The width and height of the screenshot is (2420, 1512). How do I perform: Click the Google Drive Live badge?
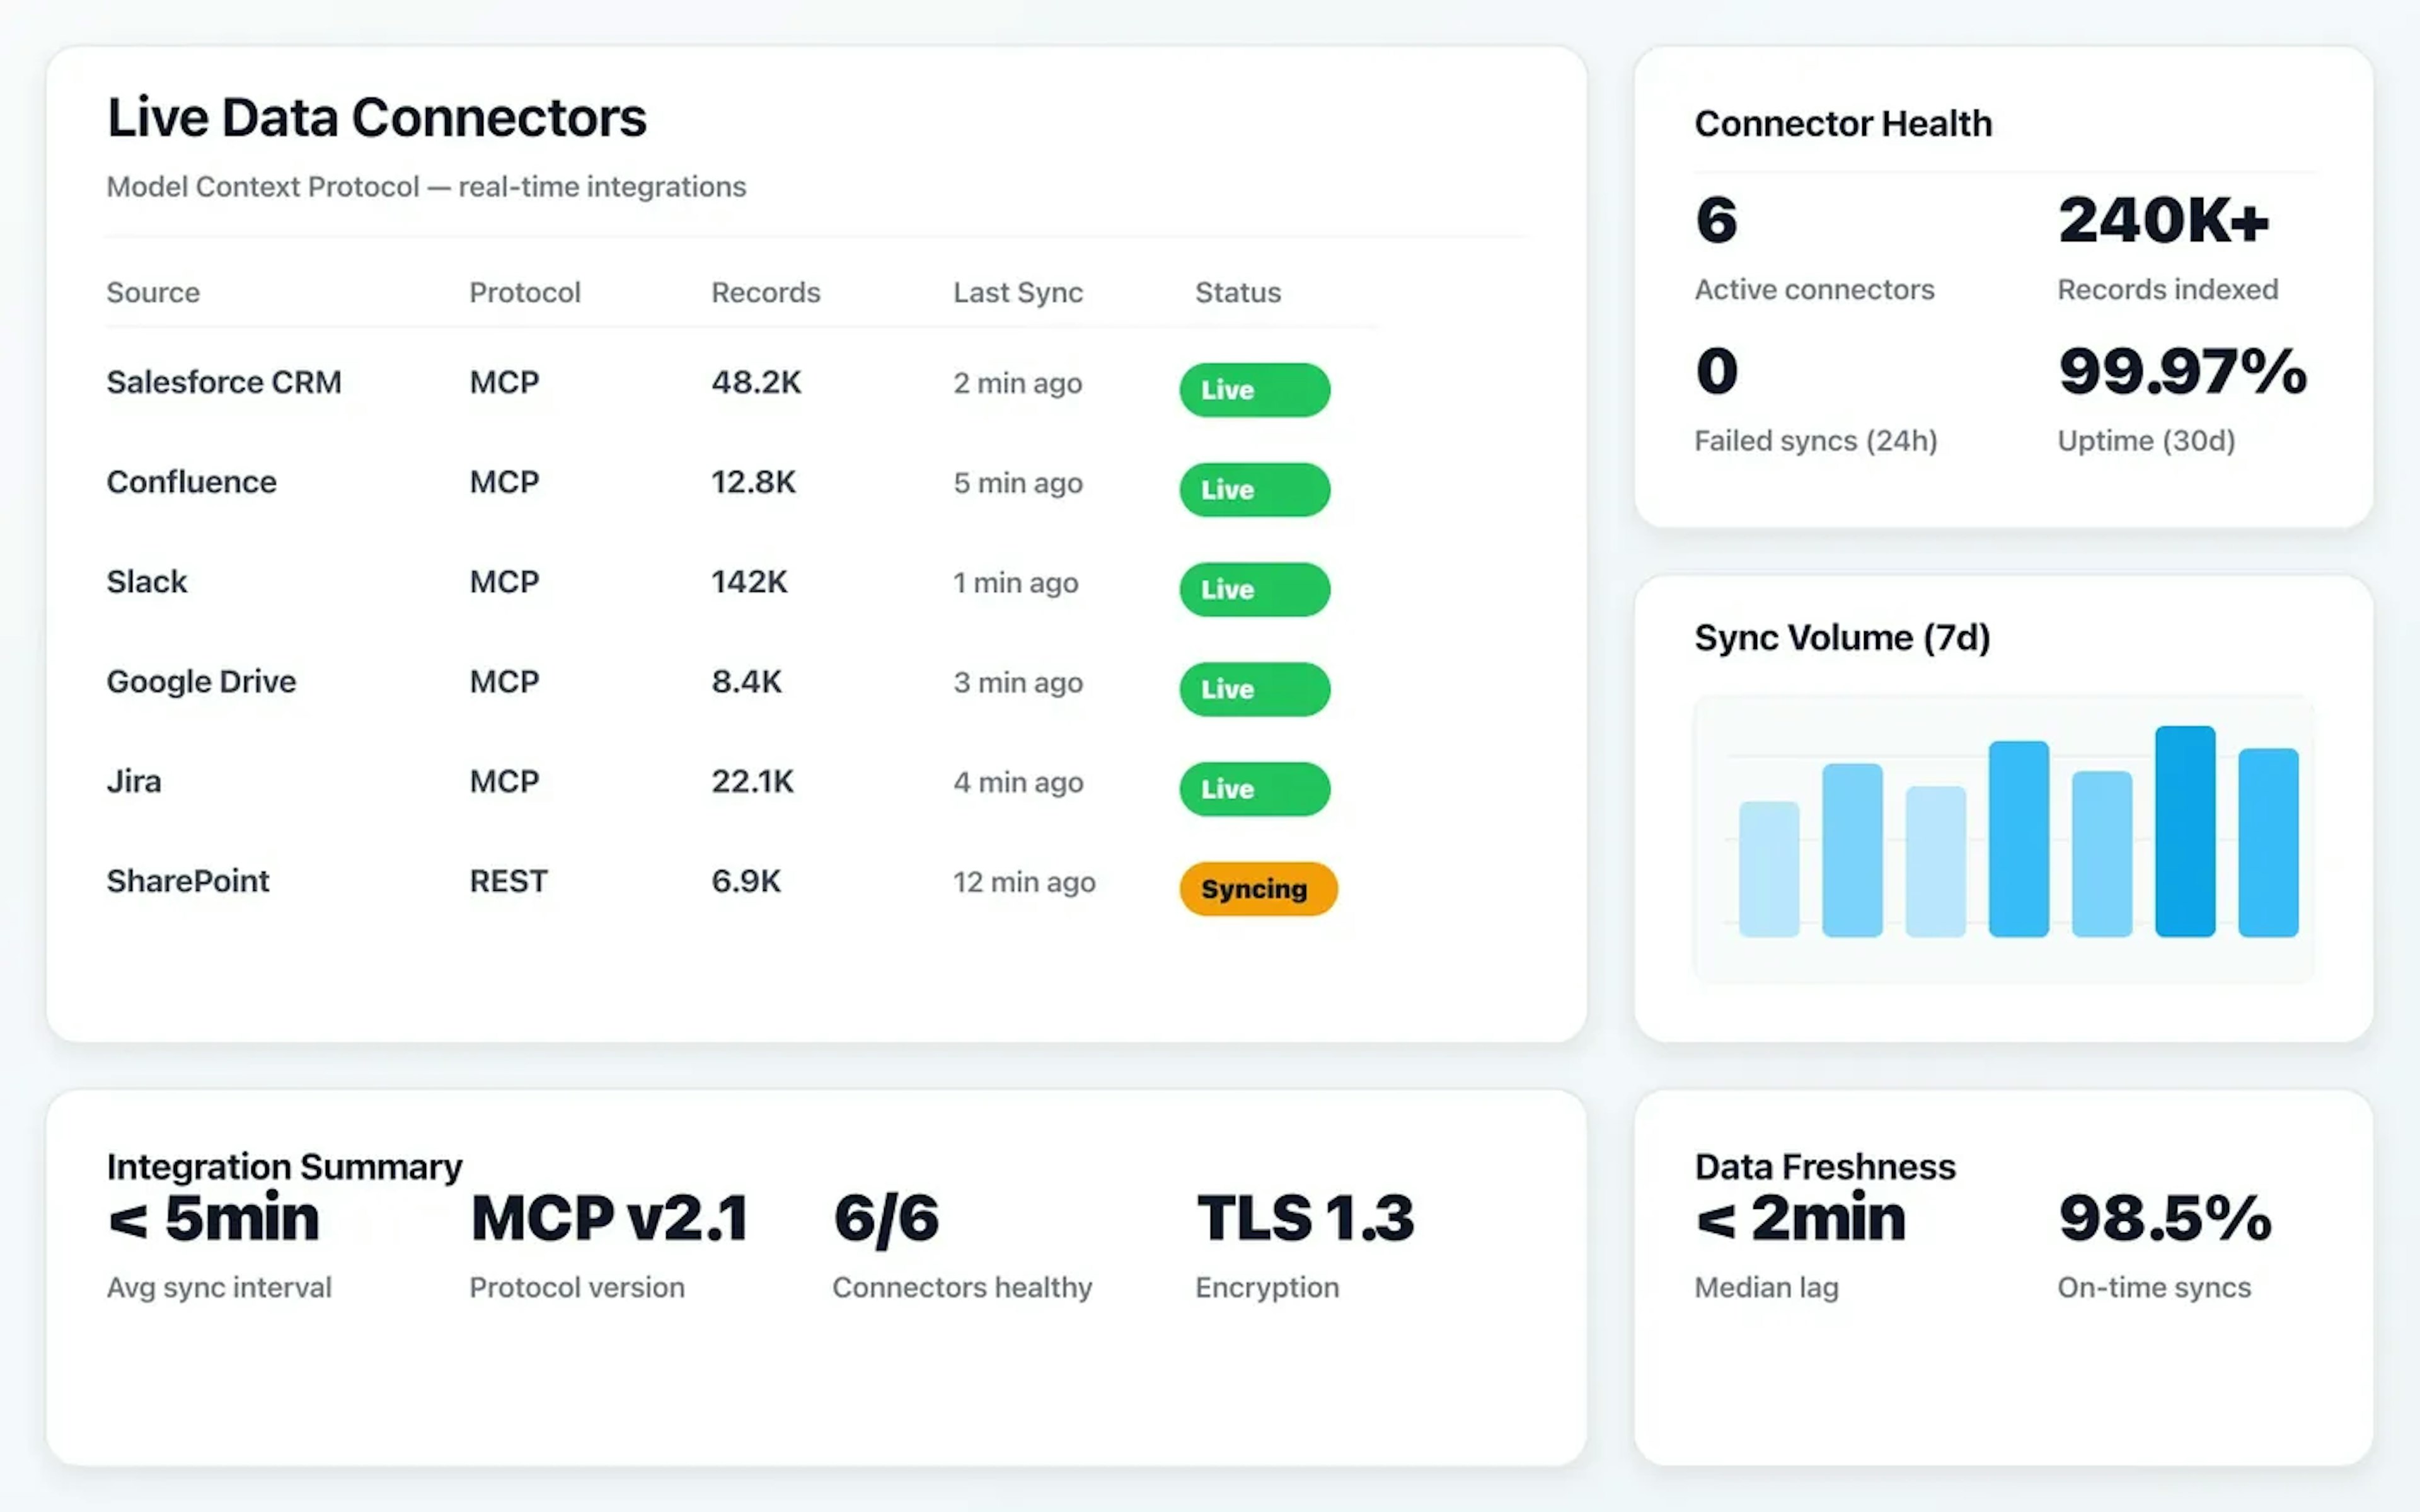1253,689
